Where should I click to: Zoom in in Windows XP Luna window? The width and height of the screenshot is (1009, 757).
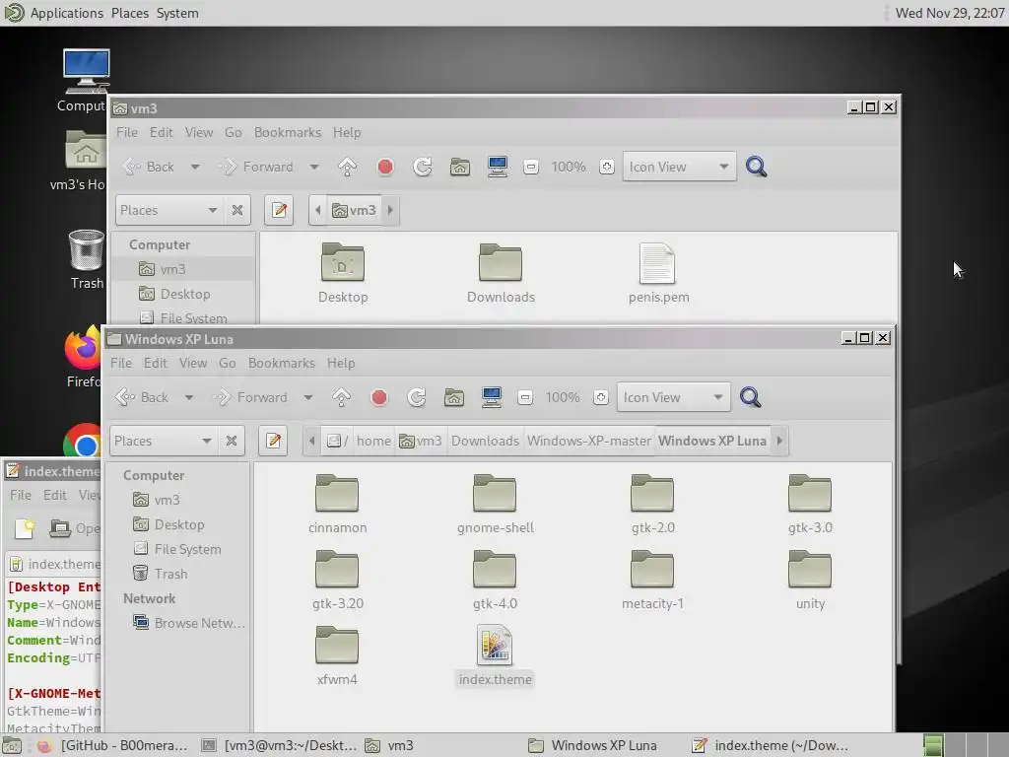point(600,397)
